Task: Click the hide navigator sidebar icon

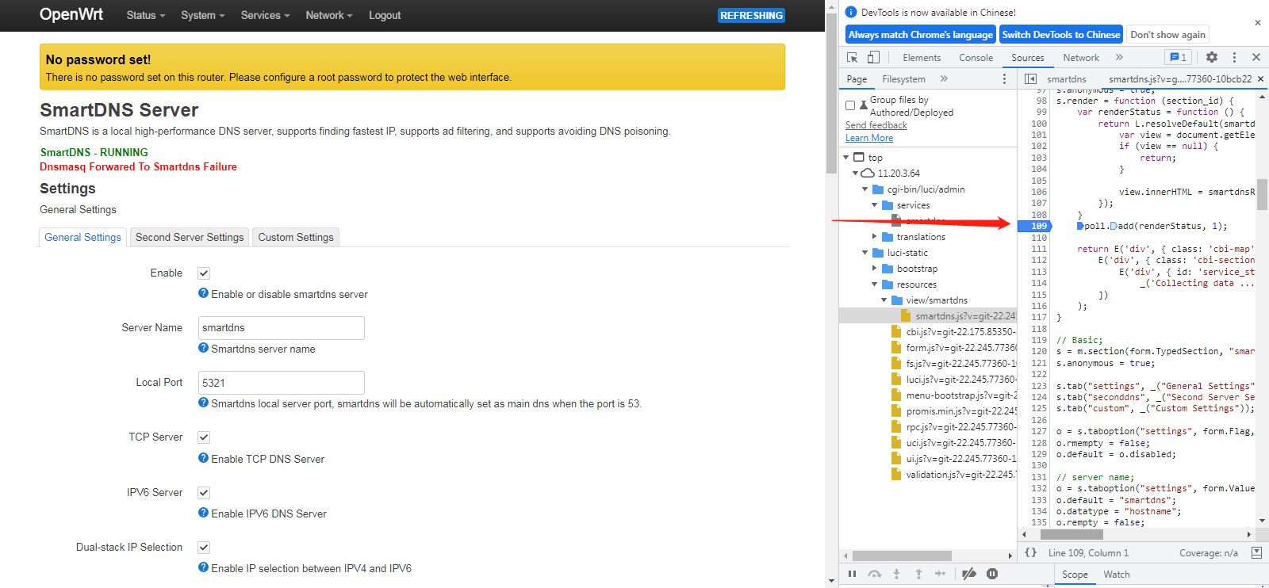Action: click(x=1030, y=78)
